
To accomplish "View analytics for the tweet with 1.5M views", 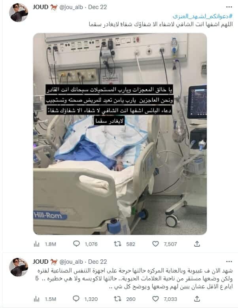I will point(36,299).
